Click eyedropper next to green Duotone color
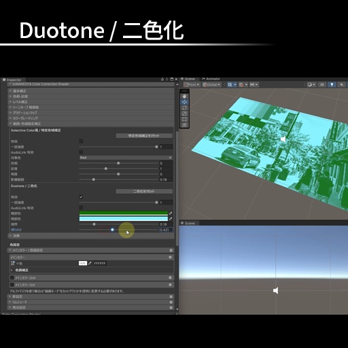Screen dimensions: 348x348 pos(171,213)
